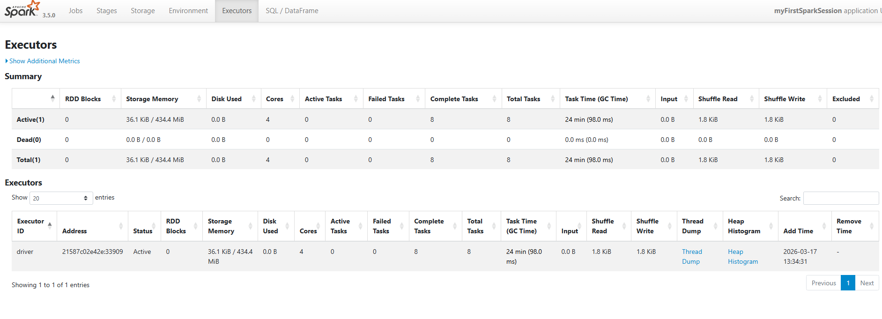Sort executors by Executor ID

point(34,226)
